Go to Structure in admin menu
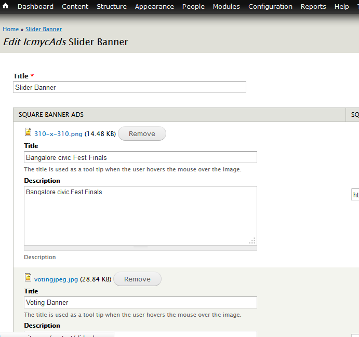This screenshot has width=359, height=337. click(112, 7)
